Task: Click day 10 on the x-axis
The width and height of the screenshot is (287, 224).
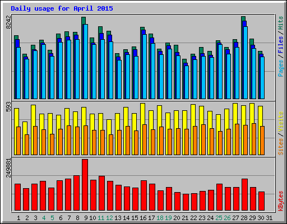Action: [x=92, y=218]
